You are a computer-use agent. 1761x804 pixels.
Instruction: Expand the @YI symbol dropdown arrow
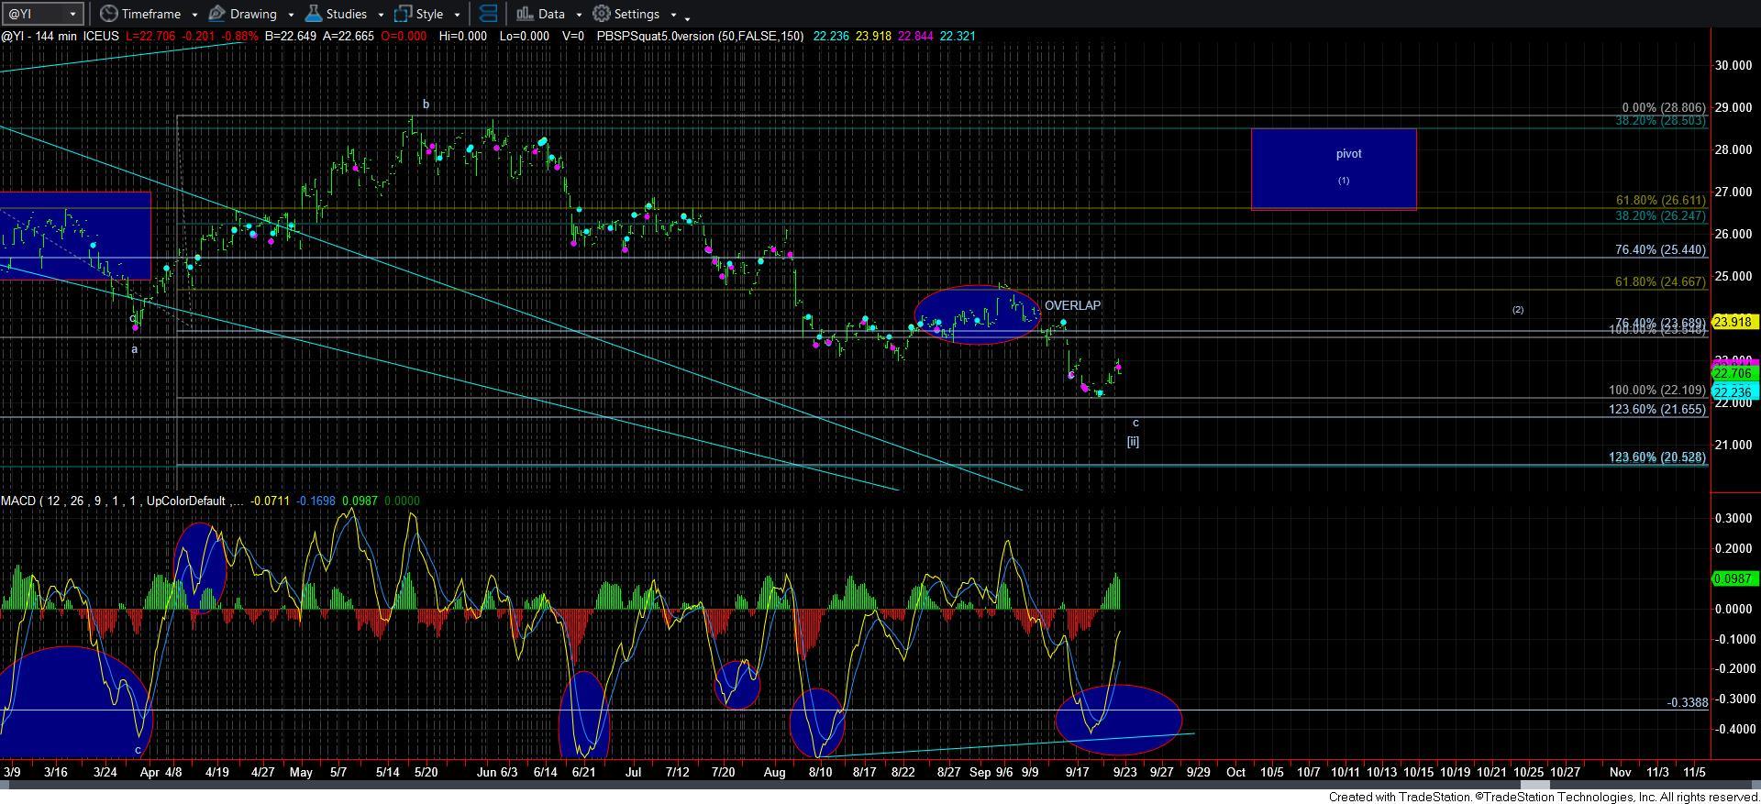[x=73, y=14]
